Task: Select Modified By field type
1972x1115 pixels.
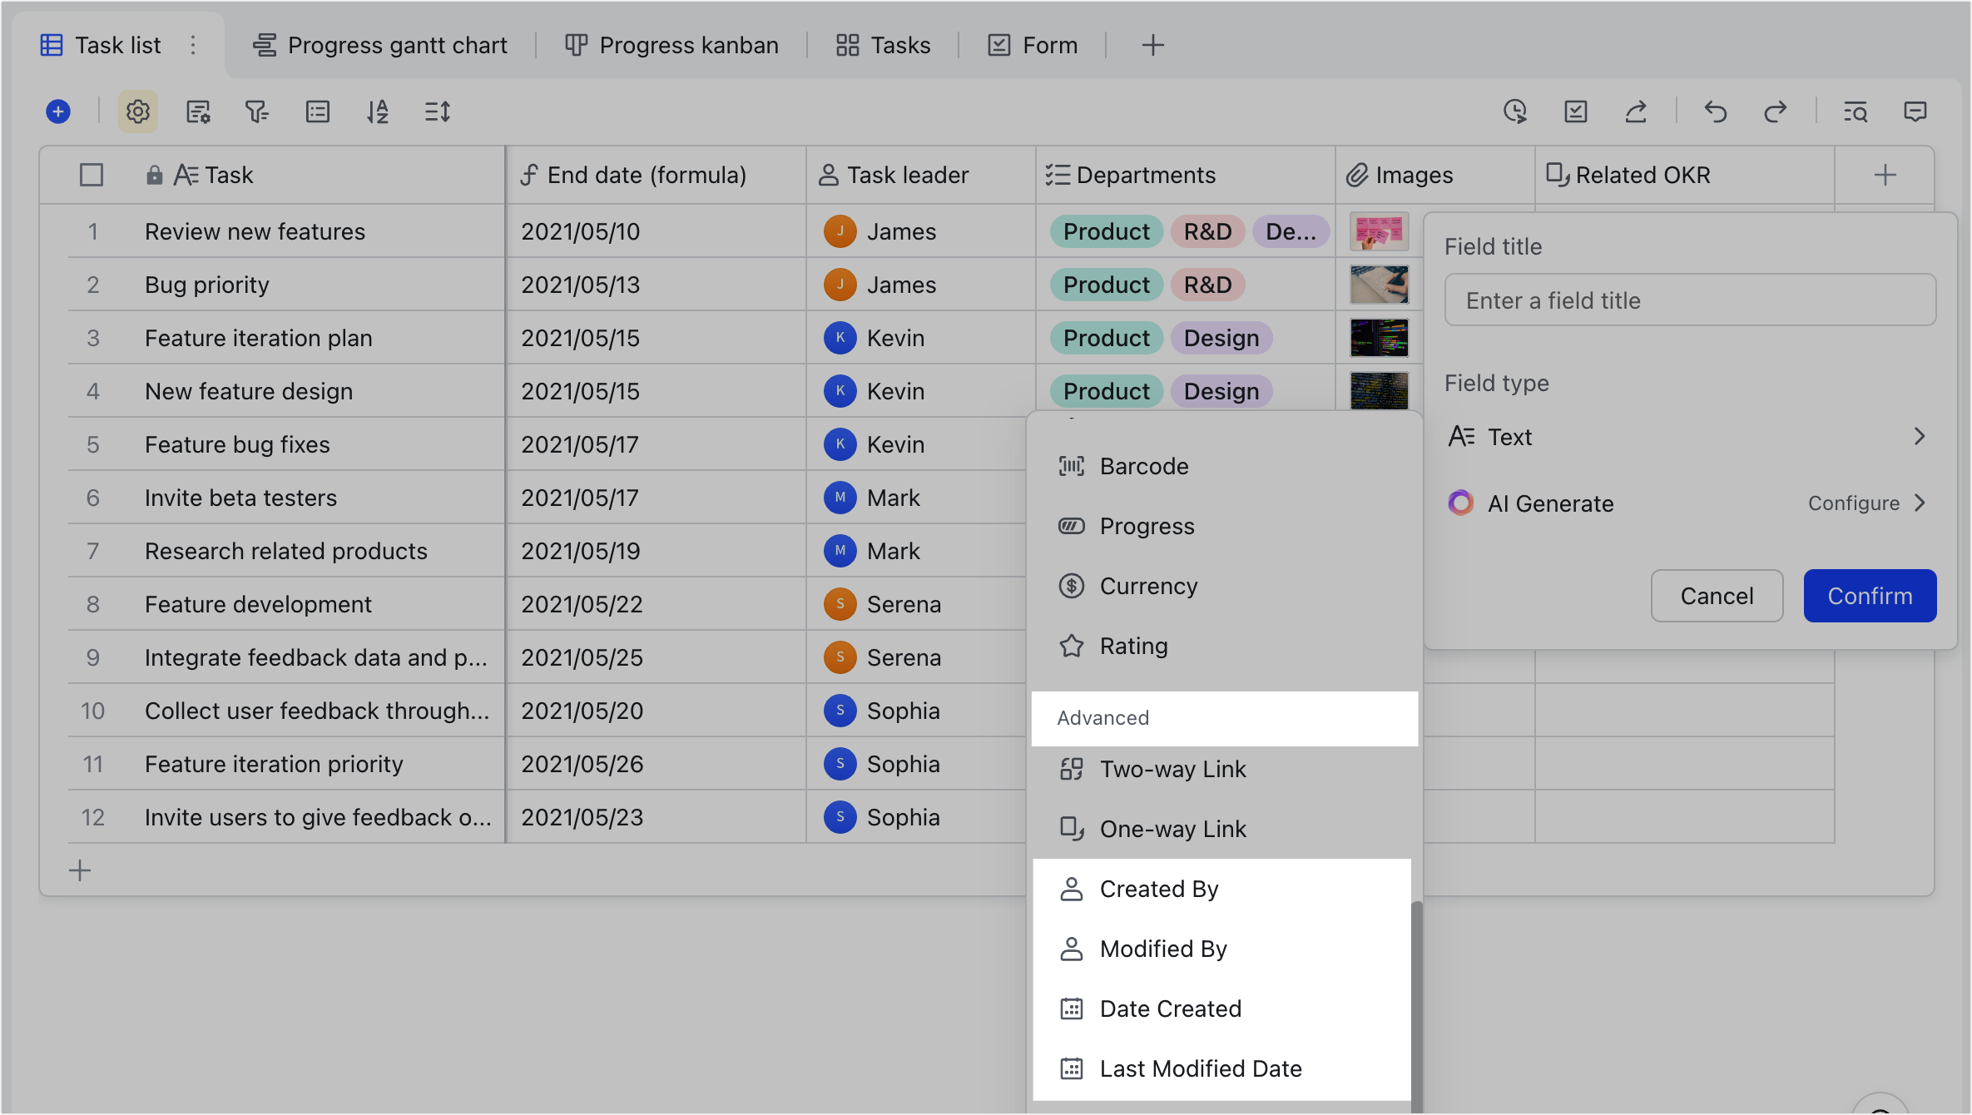Action: click(1223, 949)
